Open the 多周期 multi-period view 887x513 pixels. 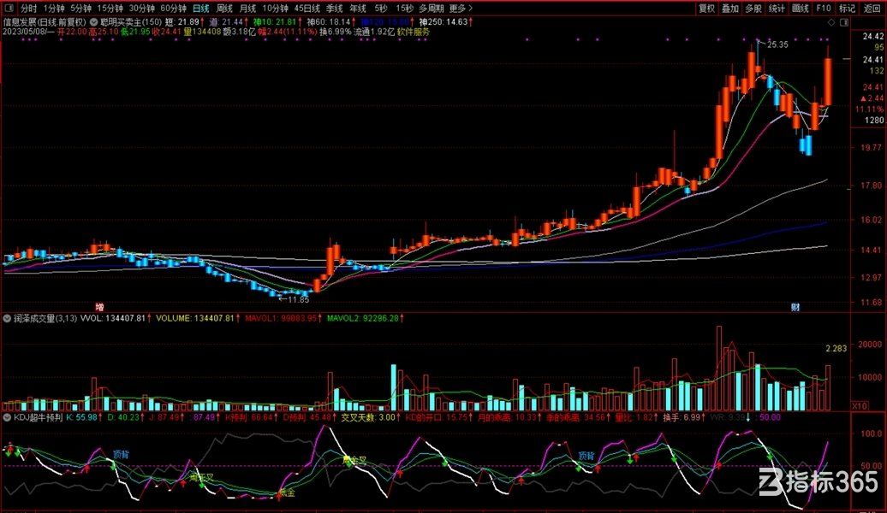point(431,9)
